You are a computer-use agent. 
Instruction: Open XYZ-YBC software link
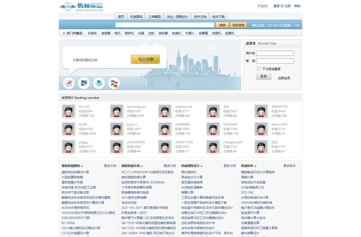point(247,192)
